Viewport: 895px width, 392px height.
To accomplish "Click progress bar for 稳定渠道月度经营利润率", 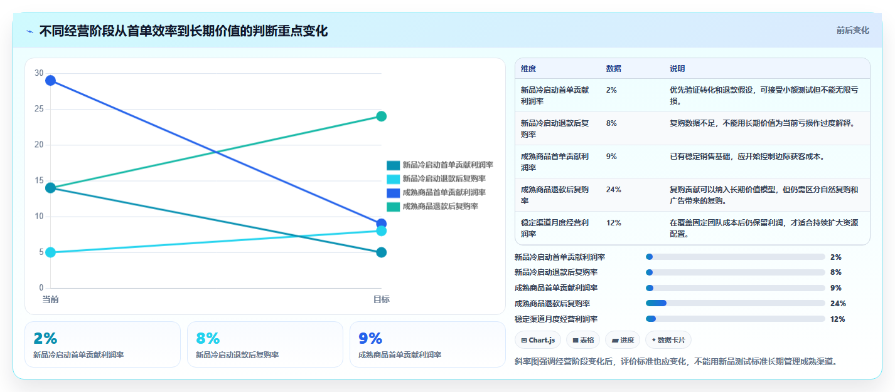I will coord(735,319).
